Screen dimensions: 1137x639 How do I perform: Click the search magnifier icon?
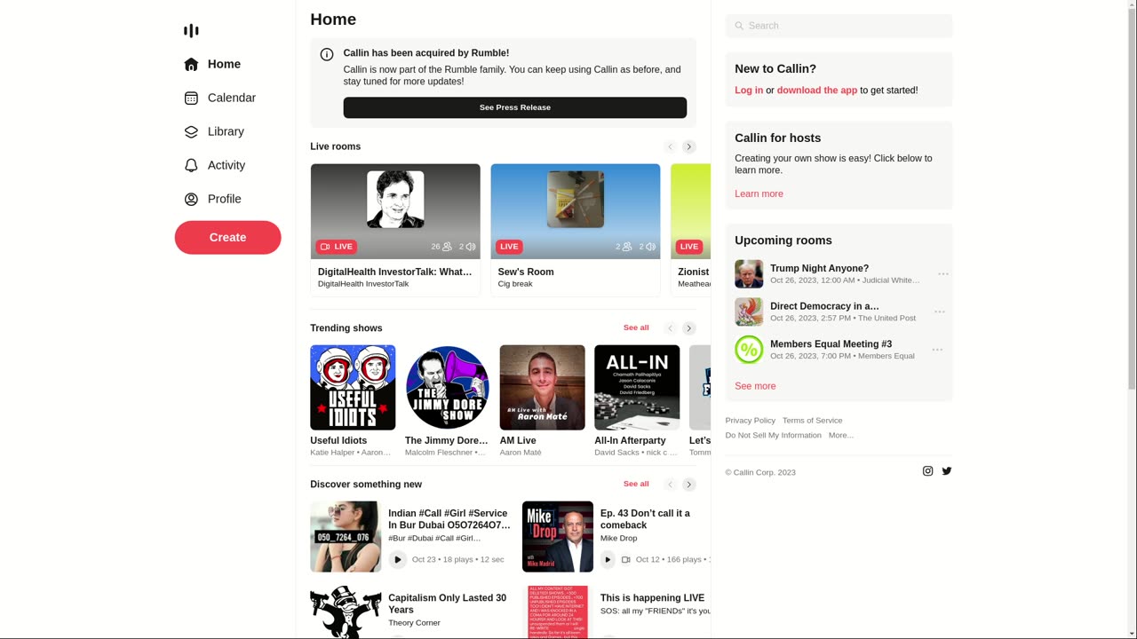pos(739,26)
